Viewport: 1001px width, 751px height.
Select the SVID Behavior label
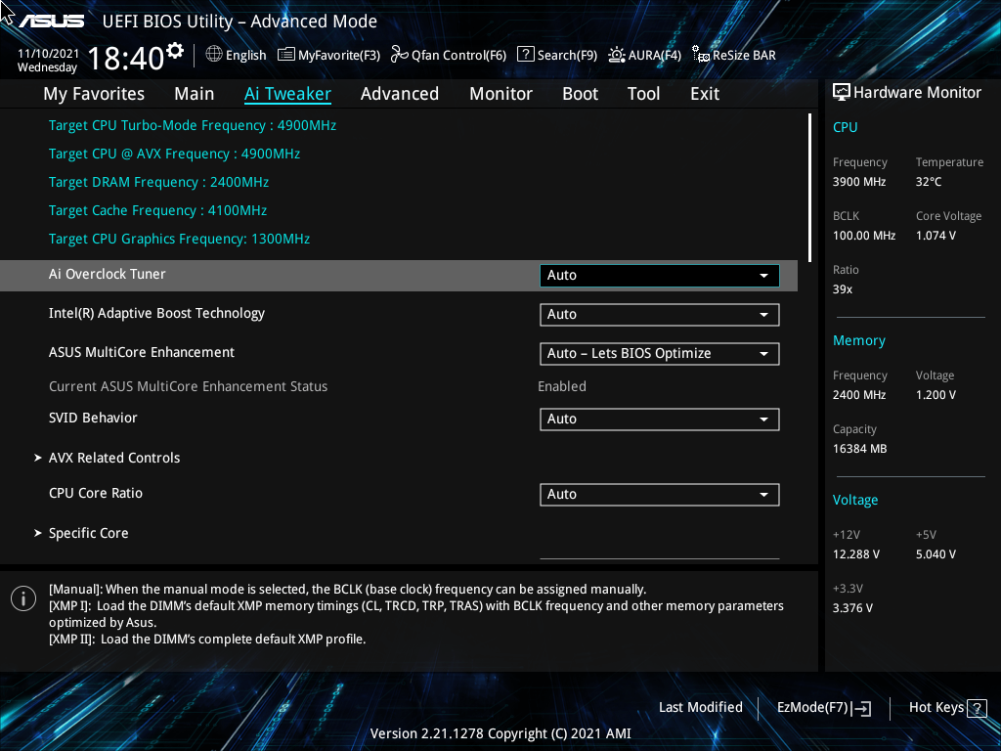93,419
